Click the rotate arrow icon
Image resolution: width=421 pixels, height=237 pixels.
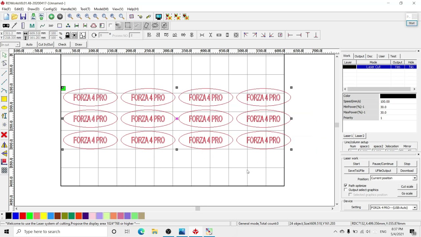click(94, 35)
